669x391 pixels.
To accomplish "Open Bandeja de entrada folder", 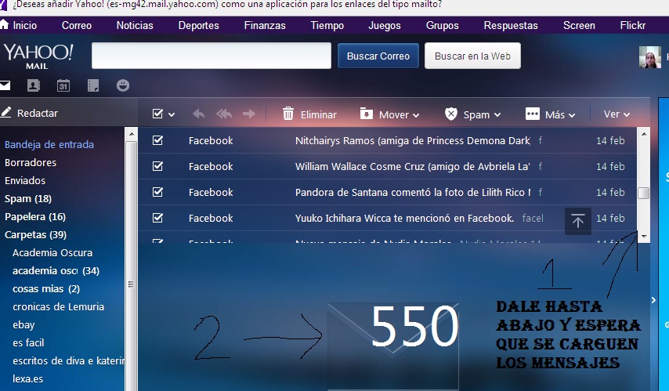I will coord(49,144).
